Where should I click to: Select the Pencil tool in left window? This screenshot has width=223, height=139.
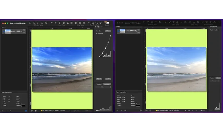tap(52, 23)
